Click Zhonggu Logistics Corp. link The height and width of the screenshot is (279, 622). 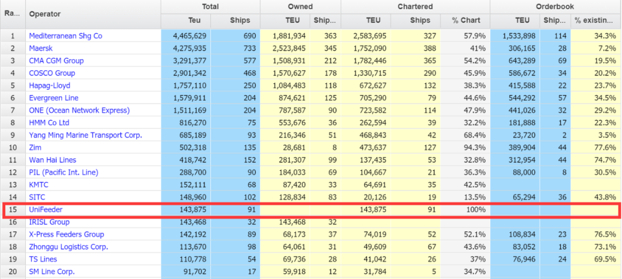coord(69,247)
